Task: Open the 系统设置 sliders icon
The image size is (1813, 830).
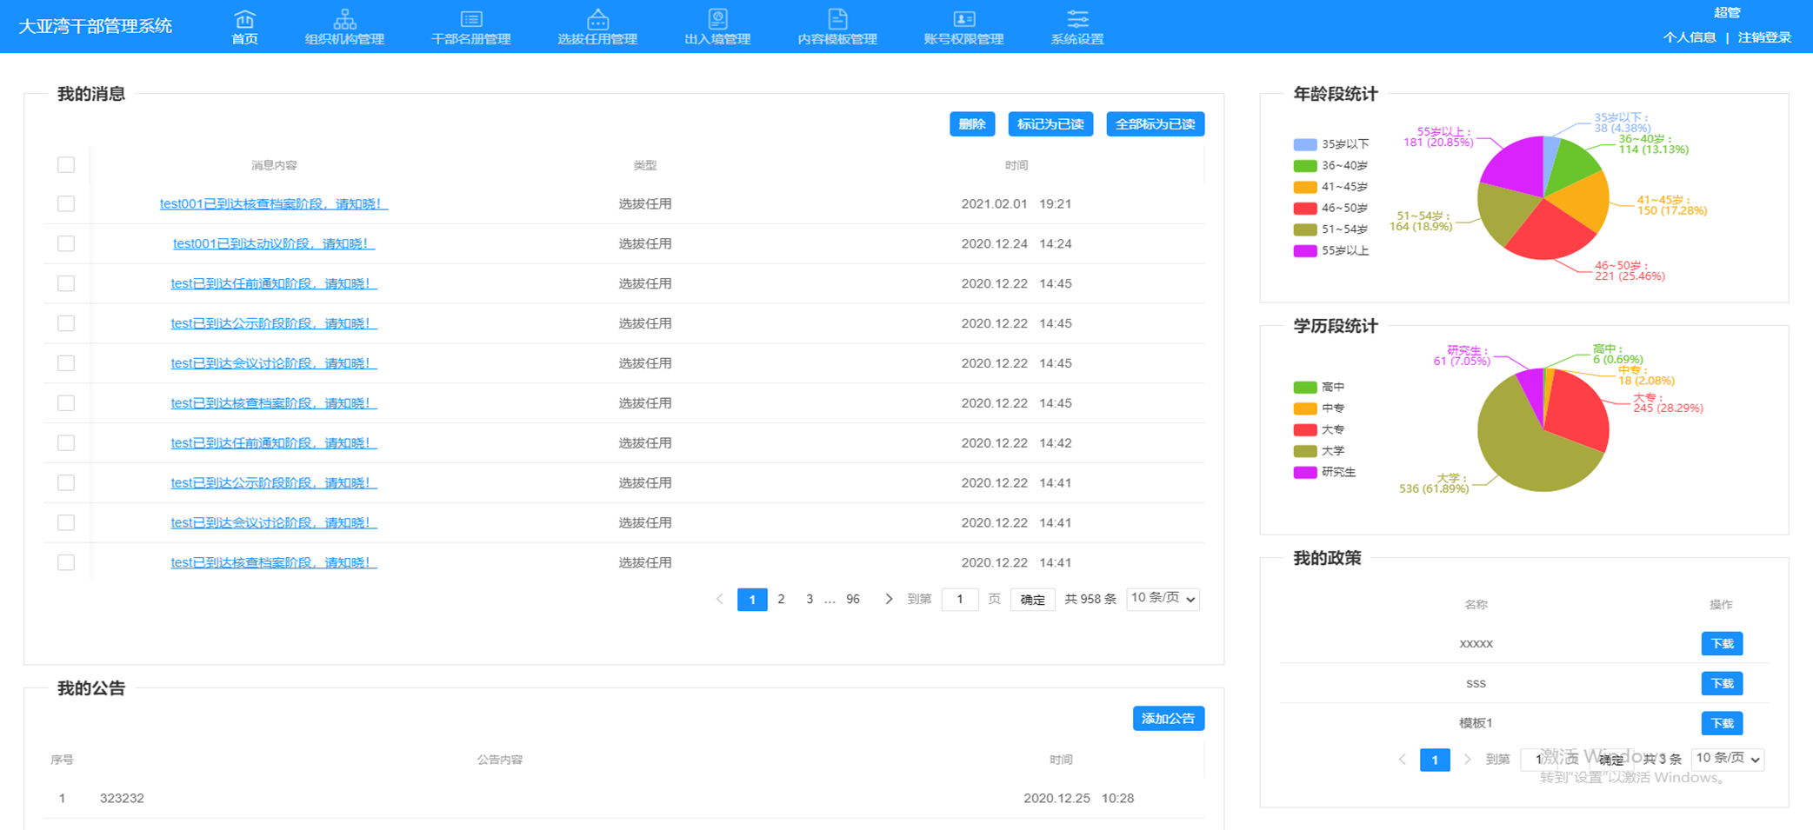Action: (x=1077, y=18)
